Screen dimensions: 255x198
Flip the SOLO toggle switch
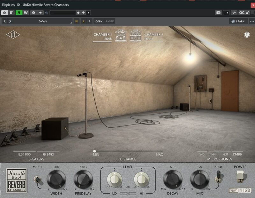point(219,177)
